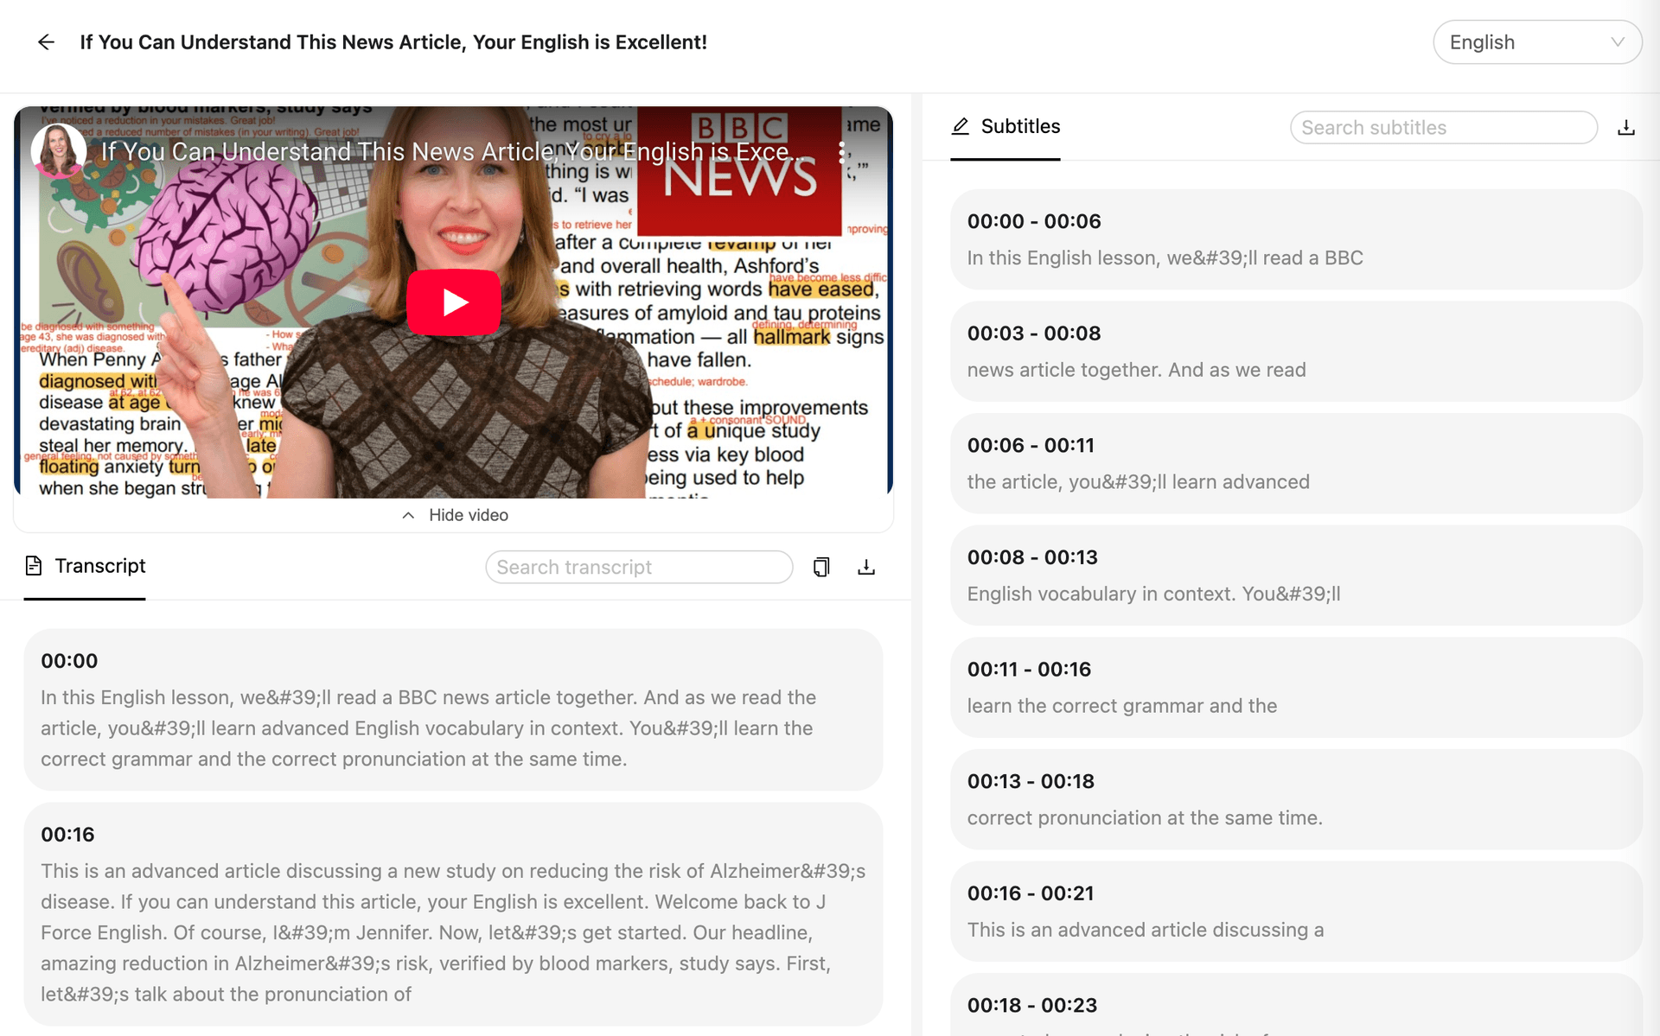Go back using the left arrow icon
This screenshot has height=1036, width=1660.
(x=46, y=41)
